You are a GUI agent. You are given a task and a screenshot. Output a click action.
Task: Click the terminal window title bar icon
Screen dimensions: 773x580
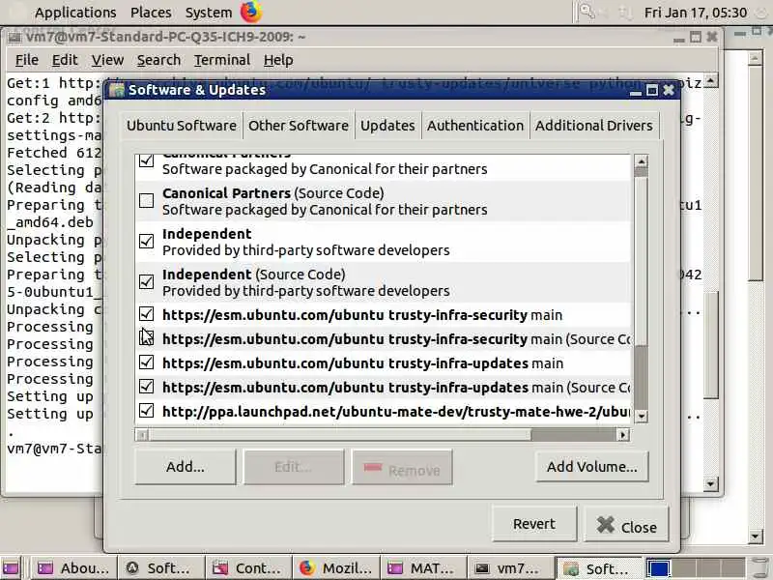pos(14,37)
